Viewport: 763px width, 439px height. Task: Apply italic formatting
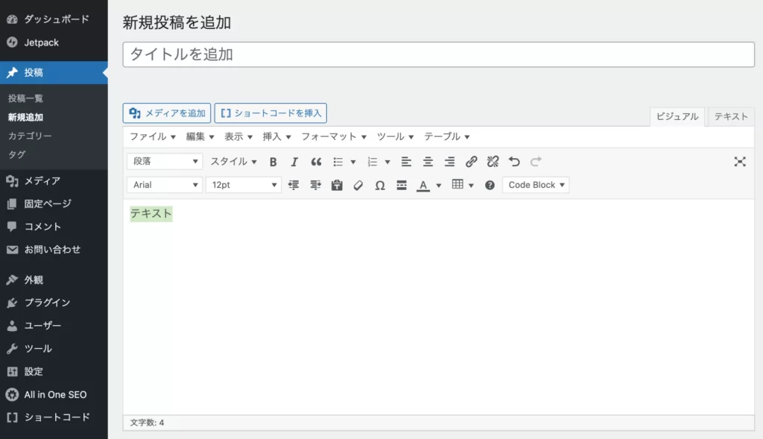294,162
